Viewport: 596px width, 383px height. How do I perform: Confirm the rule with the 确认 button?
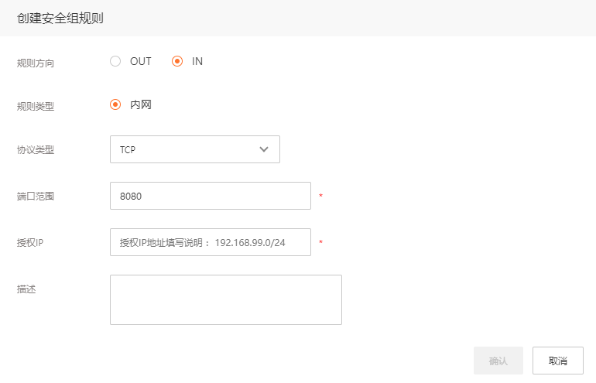tap(498, 361)
